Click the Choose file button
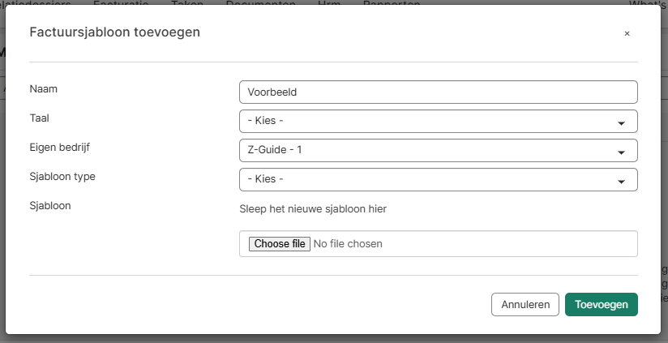 coord(280,244)
